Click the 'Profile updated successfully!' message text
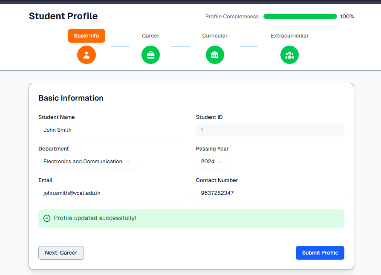 [x=95, y=218]
